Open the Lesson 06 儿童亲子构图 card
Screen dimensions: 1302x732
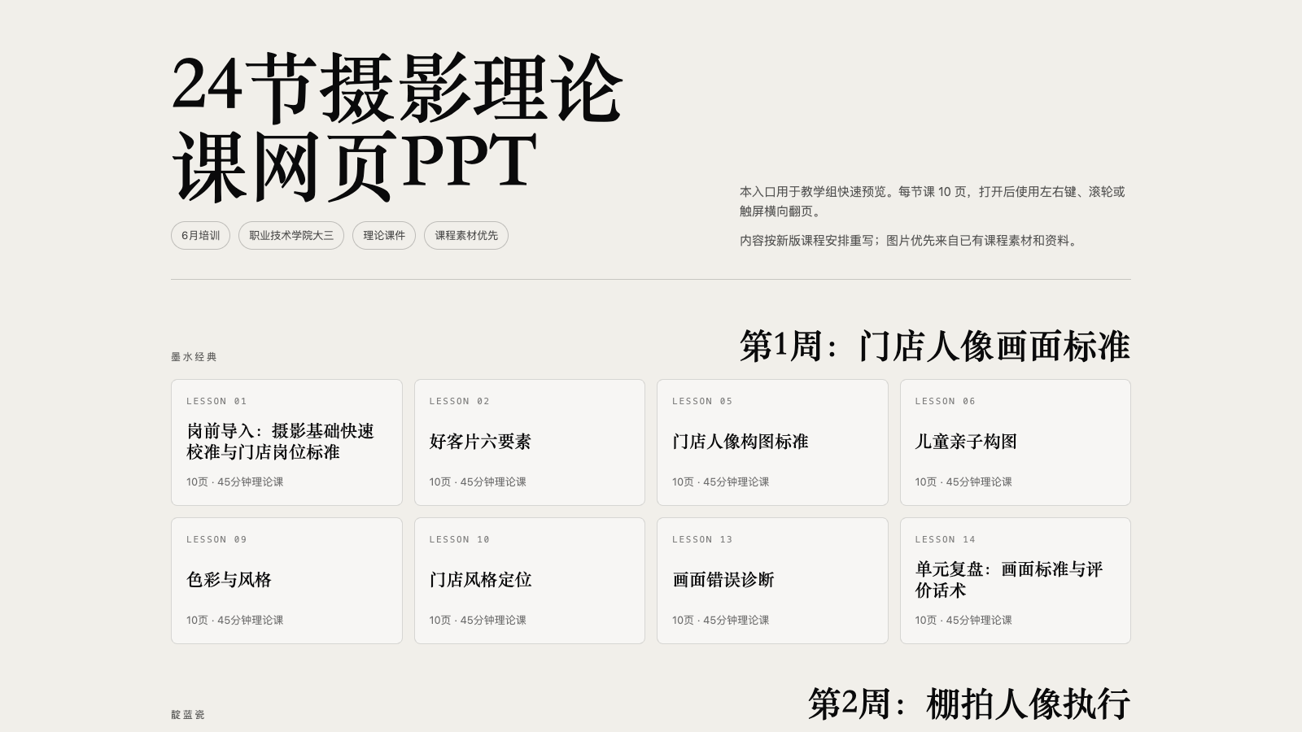click(x=1016, y=442)
